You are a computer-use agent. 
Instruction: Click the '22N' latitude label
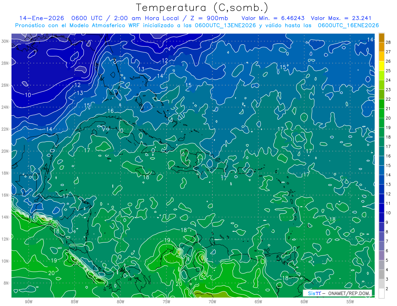(5, 129)
